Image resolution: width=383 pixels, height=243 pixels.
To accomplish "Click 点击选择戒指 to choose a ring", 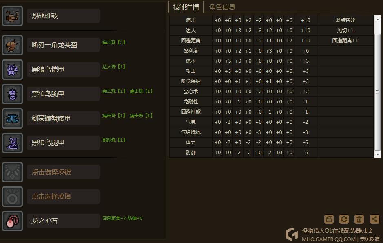I will (63, 197).
